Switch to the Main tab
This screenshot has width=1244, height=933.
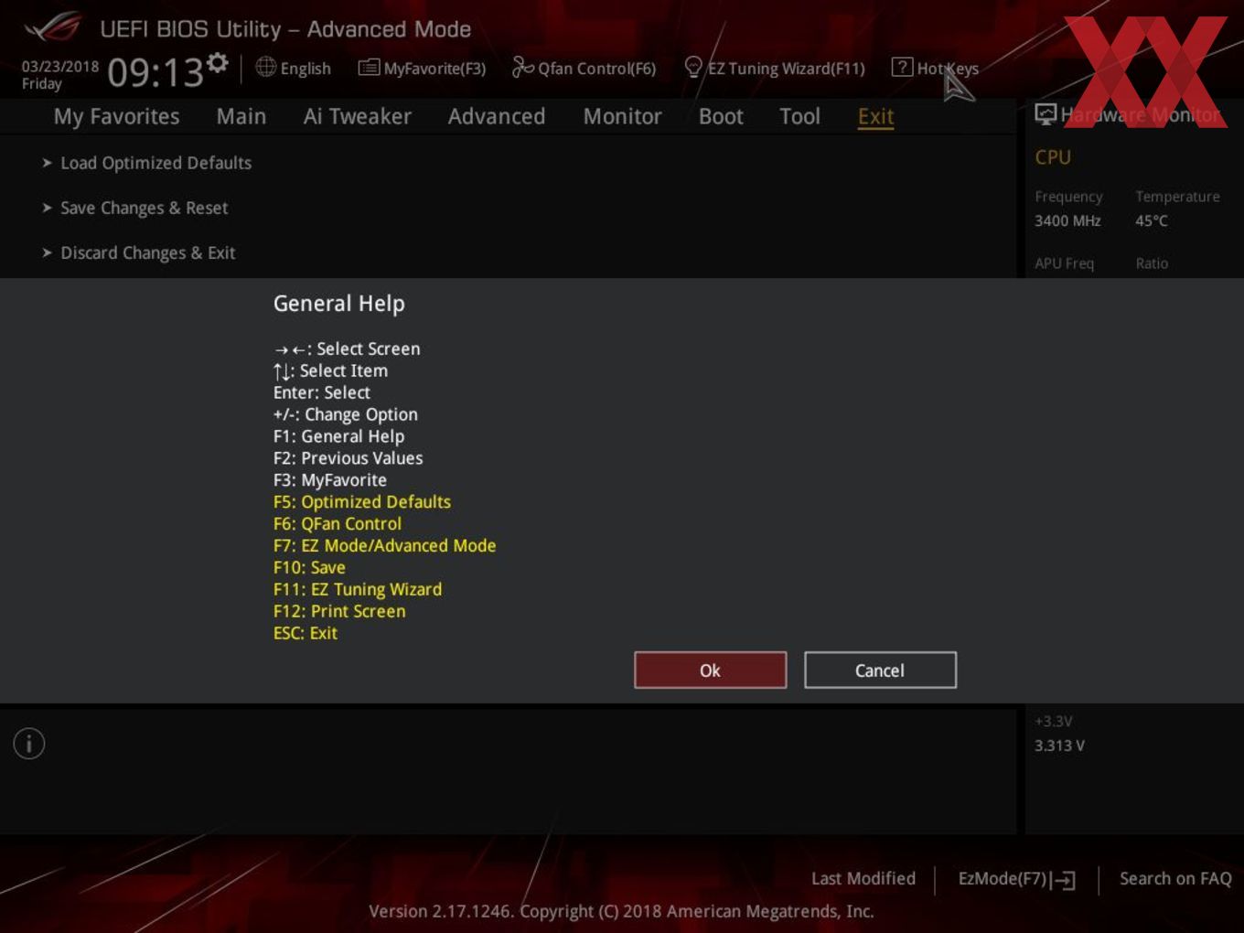pos(241,116)
